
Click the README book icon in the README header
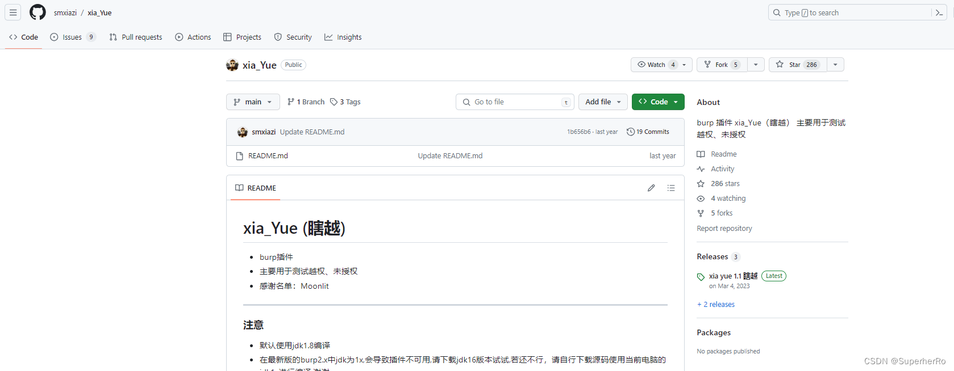pyautogui.click(x=239, y=188)
